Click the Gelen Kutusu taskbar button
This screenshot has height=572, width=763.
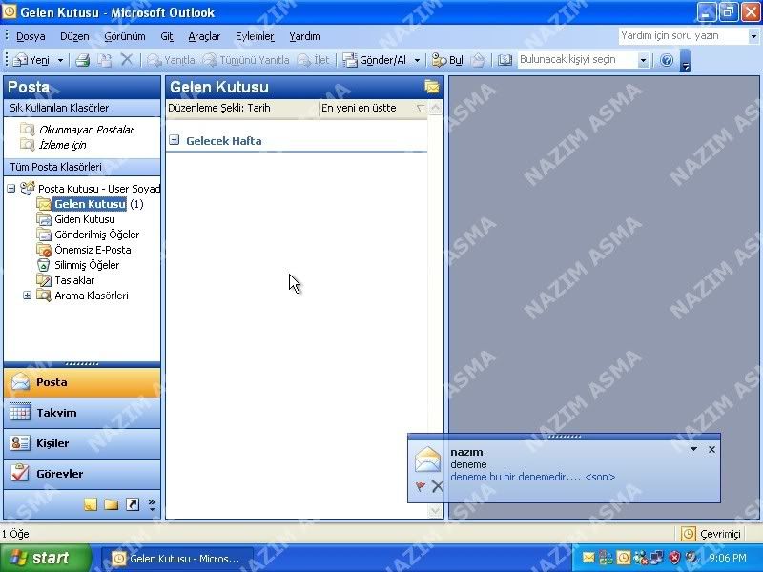(177, 559)
